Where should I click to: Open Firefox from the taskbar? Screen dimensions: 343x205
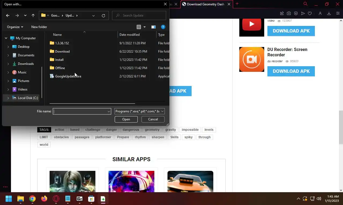(x=44, y=199)
